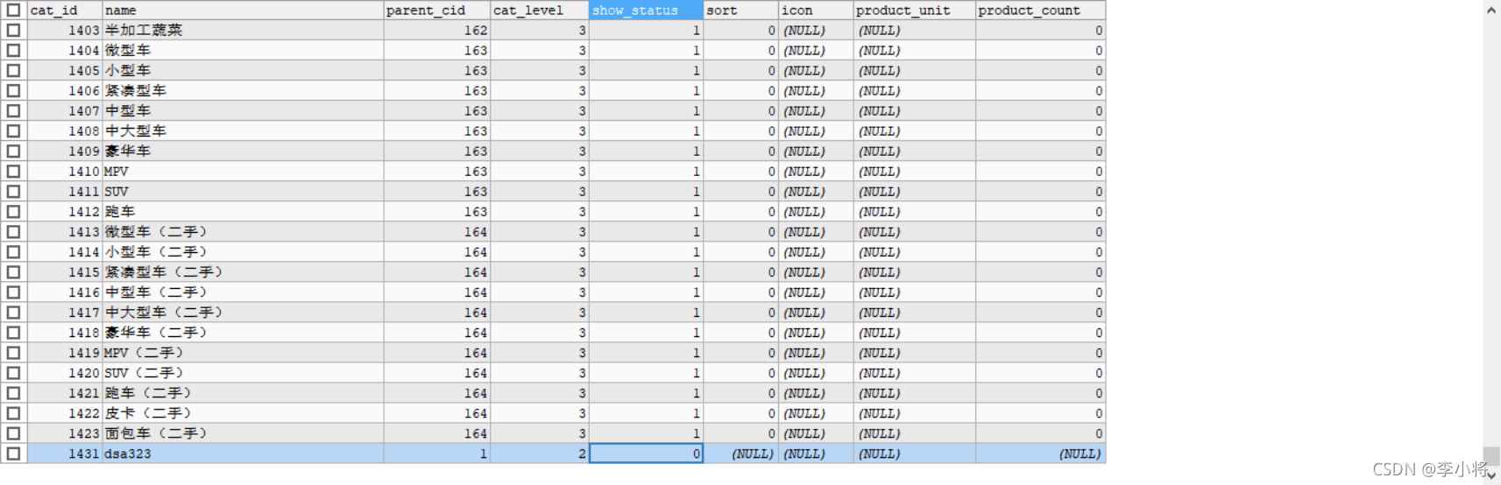Click the parent_cid column header

[436, 10]
